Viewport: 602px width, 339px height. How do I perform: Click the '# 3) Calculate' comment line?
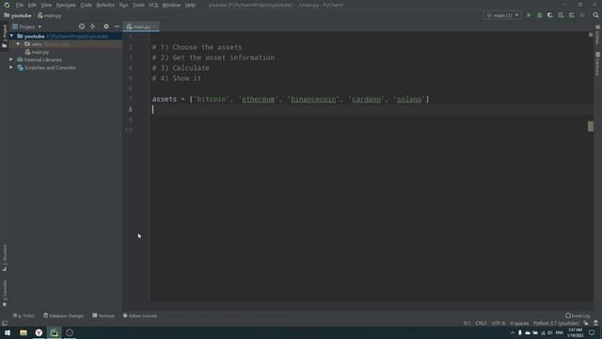[x=181, y=68]
